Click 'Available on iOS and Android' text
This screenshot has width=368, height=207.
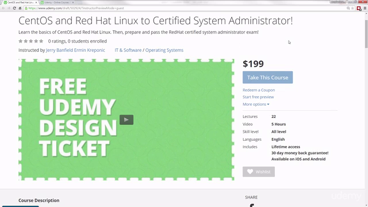click(x=298, y=159)
